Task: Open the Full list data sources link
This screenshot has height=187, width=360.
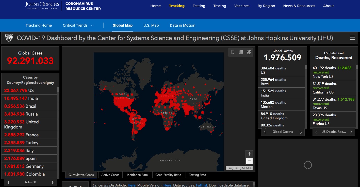Action: click(x=202, y=185)
